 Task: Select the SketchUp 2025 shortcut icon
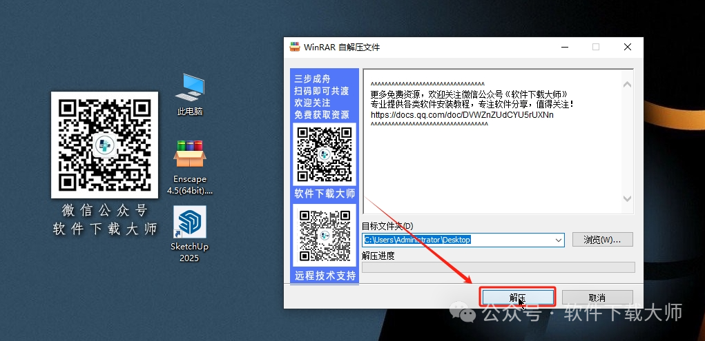click(189, 234)
